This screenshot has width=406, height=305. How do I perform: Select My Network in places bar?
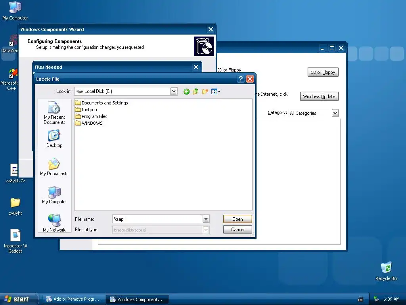[x=54, y=223]
